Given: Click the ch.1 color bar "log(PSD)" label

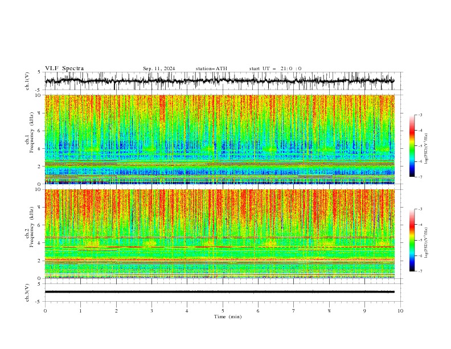Looking at the screenshot, I should [426, 149].
